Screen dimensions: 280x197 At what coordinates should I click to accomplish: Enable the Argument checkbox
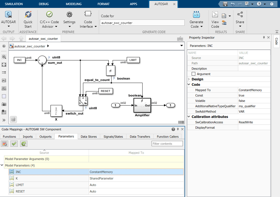point(194,74)
